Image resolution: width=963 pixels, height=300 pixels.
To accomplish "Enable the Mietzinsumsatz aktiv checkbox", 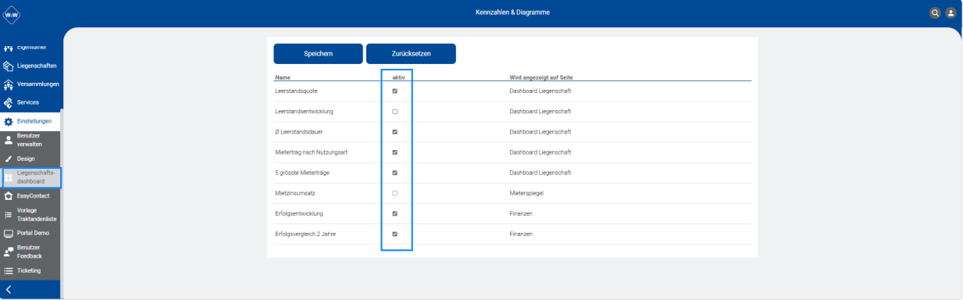I will [395, 193].
